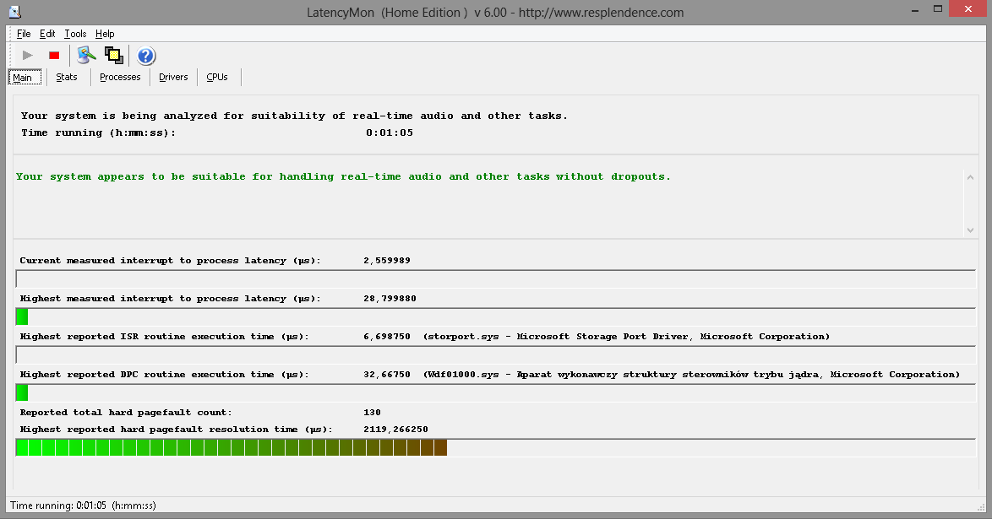Click the 'Current measured interrupt to process latency' label
Screen dimensions: 992x519
coord(170,261)
